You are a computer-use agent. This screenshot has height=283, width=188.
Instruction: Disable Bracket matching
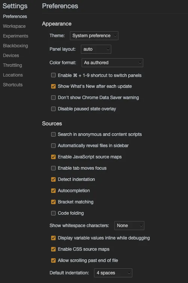pyautogui.click(x=53, y=202)
